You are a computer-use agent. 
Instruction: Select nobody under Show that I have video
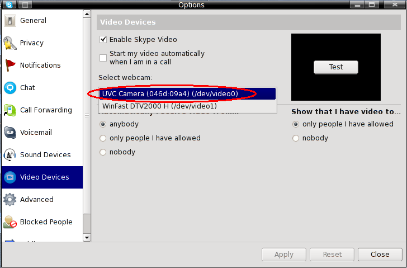(x=296, y=138)
